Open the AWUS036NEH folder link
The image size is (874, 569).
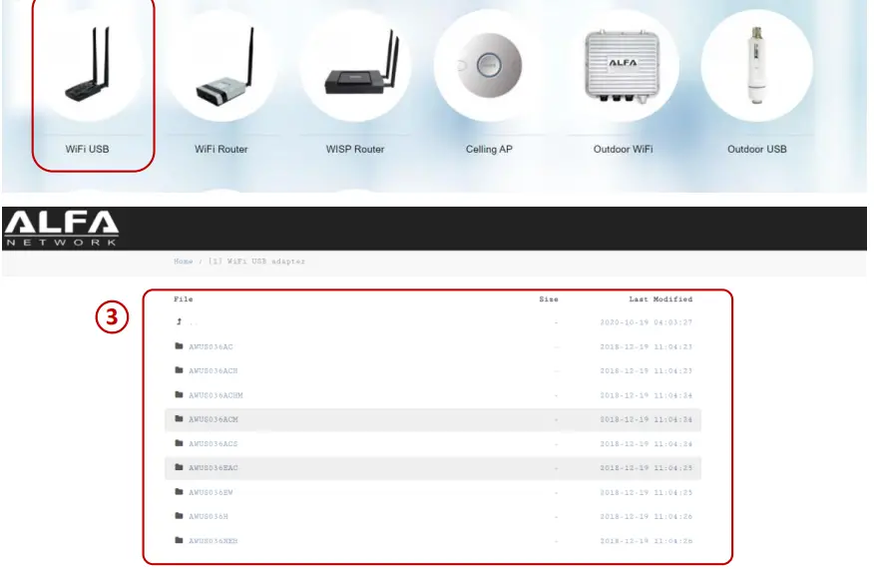[213, 541]
